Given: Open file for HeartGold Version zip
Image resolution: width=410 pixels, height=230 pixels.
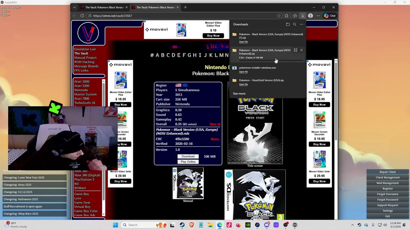Looking at the screenshot, I should (243, 84).
